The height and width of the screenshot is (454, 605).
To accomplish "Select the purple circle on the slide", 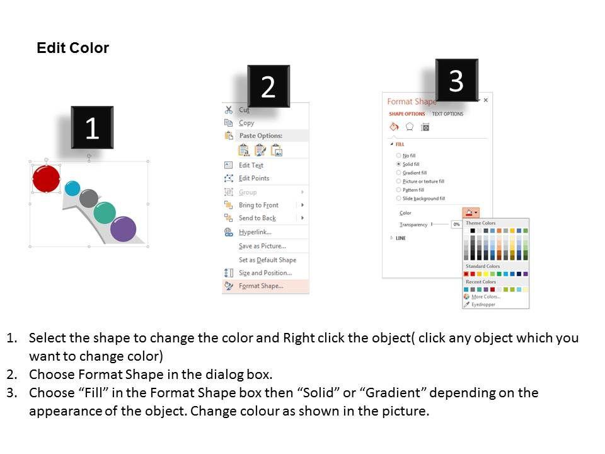I will coord(124,228).
